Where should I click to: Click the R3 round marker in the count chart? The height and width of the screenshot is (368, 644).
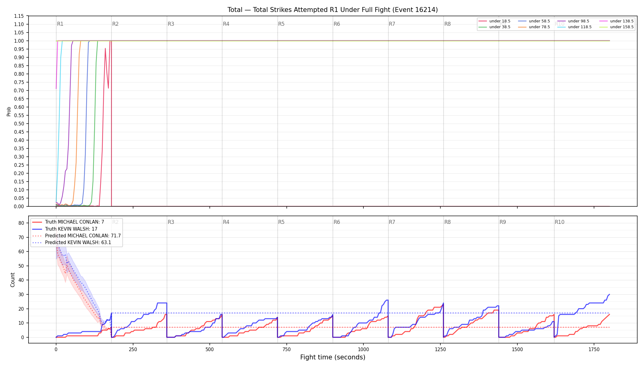pos(171,222)
